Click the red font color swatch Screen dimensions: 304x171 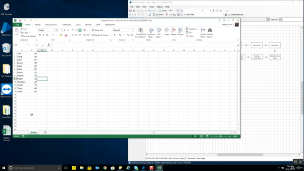pyautogui.click(x=66, y=35)
